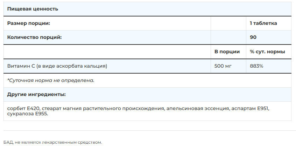The width and height of the screenshot is (296, 150).
Task: Click the "В порции" column header
Action: coord(227,52)
